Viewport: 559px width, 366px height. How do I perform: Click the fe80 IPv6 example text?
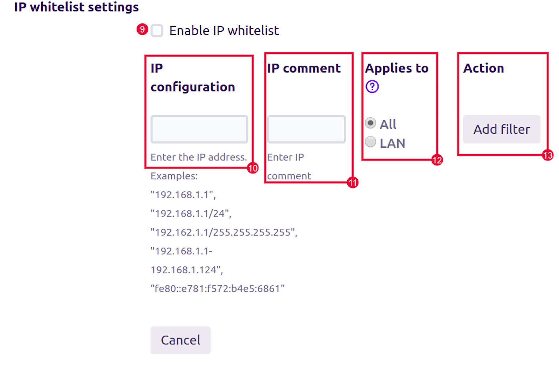point(217,289)
